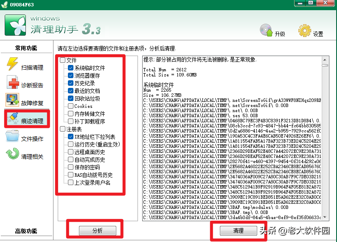Uncheck 最近的文档 checkbox
This screenshot has height=242, width=337.
pos(71,91)
